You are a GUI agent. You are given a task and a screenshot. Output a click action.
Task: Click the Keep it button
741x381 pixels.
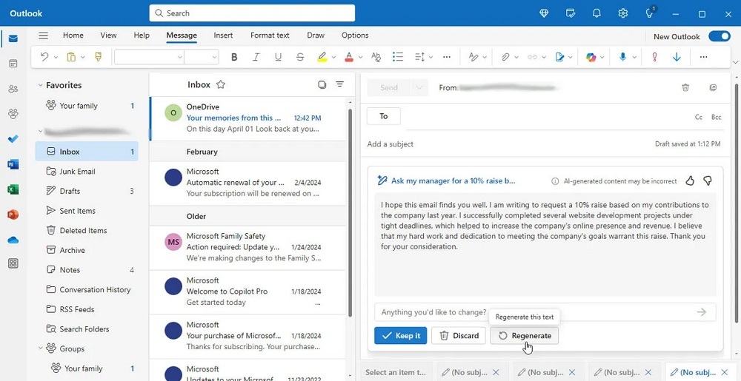[400, 335]
